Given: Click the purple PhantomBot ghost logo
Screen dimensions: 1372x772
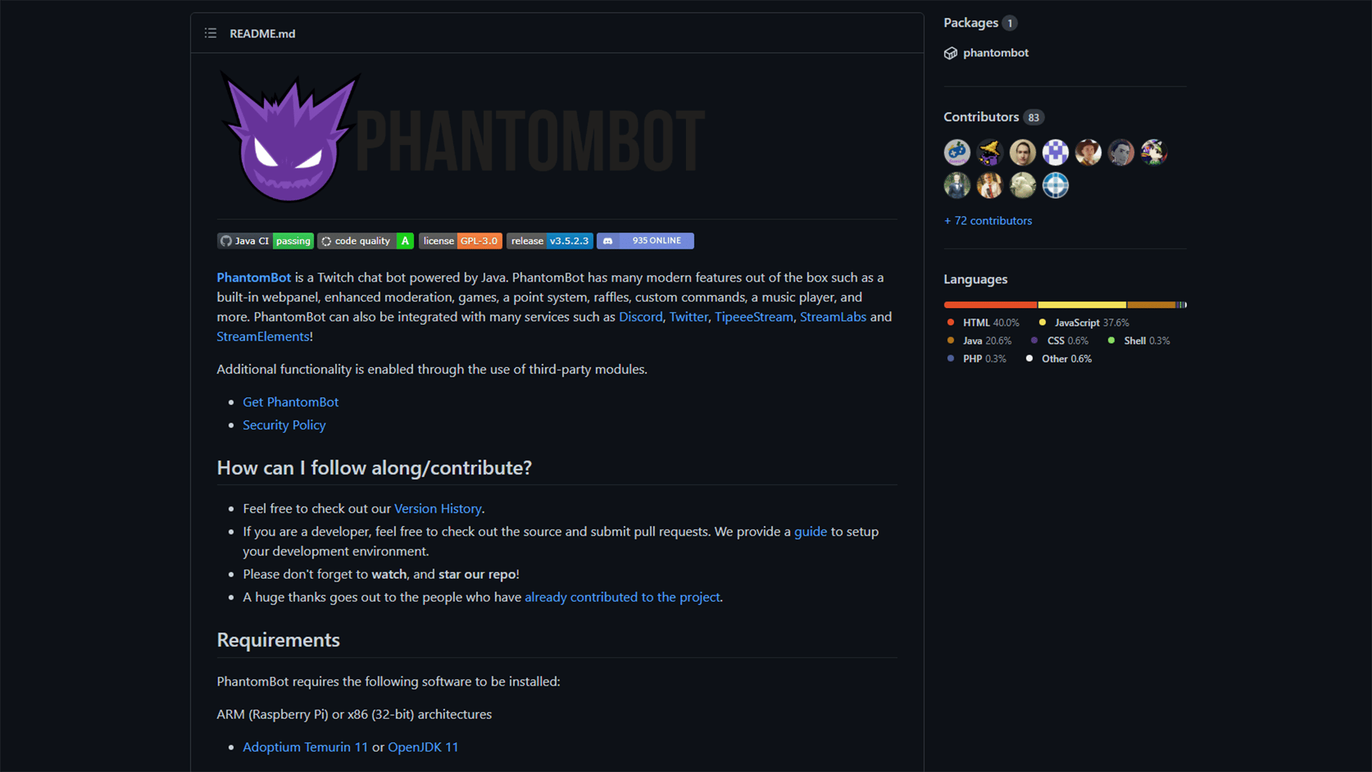Looking at the screenshot, I should [290, 137].
